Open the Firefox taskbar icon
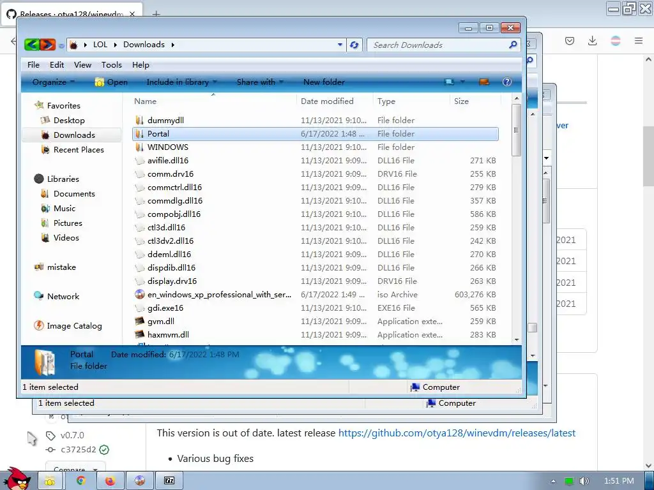 [x=110, y=480]
